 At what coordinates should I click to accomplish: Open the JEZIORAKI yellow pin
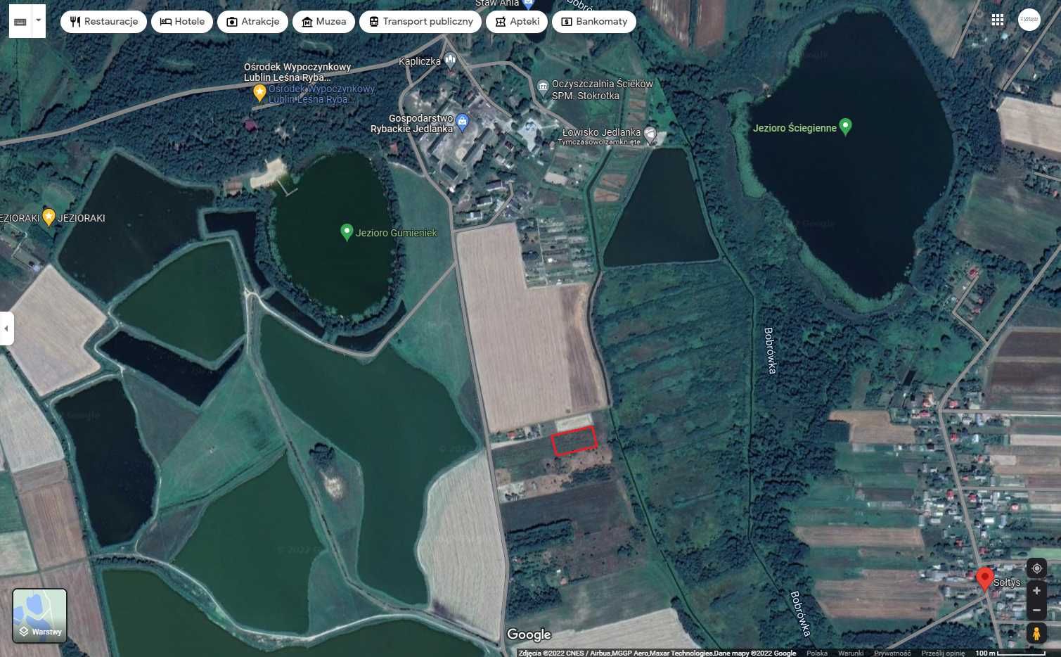[x=49, y=217]
